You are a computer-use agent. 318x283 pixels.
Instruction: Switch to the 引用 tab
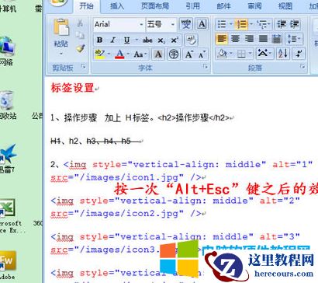pos(192,6)
